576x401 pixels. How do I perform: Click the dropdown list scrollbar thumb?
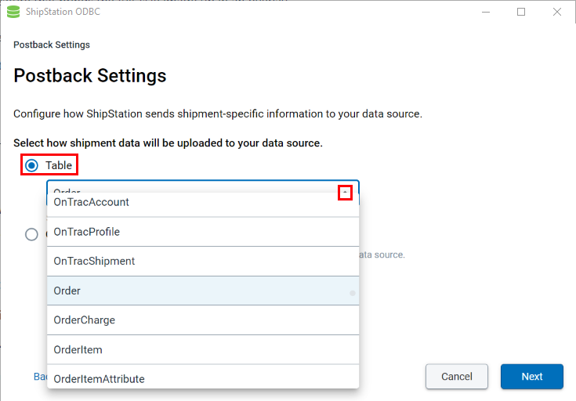(x=353, y=293)
